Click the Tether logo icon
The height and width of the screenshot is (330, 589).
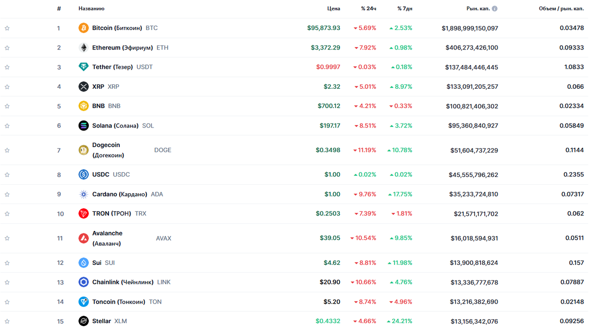point(83,67)
